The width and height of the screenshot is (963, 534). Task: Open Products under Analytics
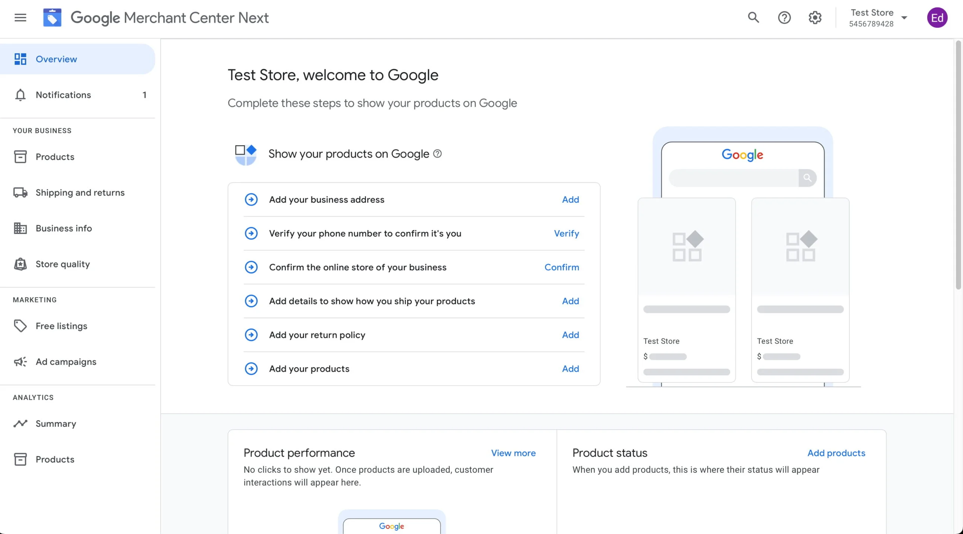[77, 460]
